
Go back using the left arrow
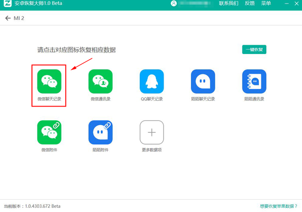8,18
